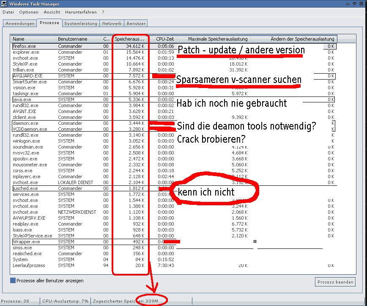Select the jusched.exe process
This screenshot has height=306, width=367.
(x=174, y=188)
